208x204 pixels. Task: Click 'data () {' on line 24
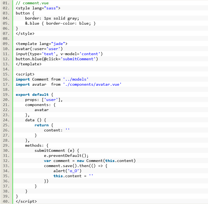click(36, 120)
